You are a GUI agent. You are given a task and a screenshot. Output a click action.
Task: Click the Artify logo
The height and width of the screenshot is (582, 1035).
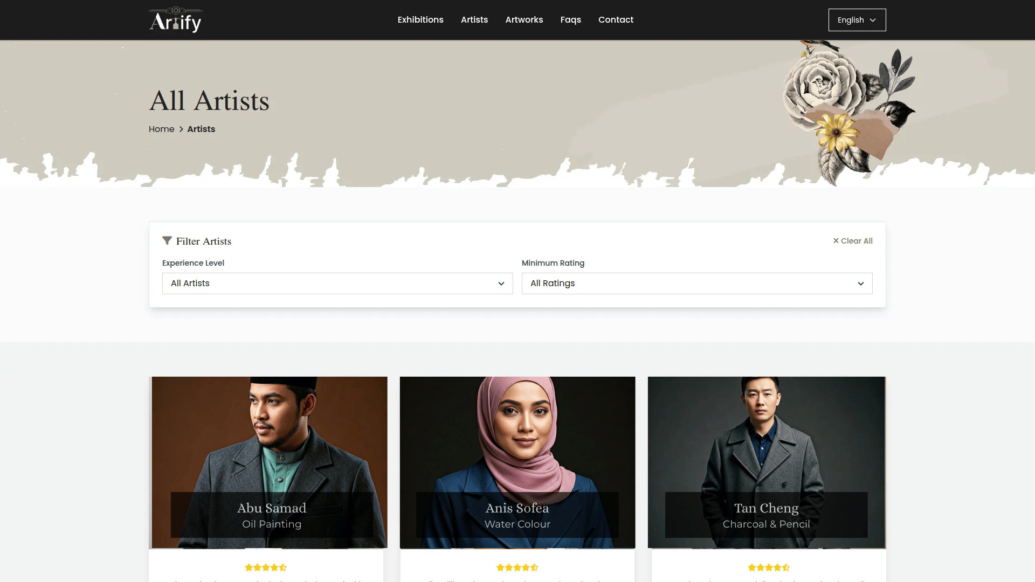[175, 20]
